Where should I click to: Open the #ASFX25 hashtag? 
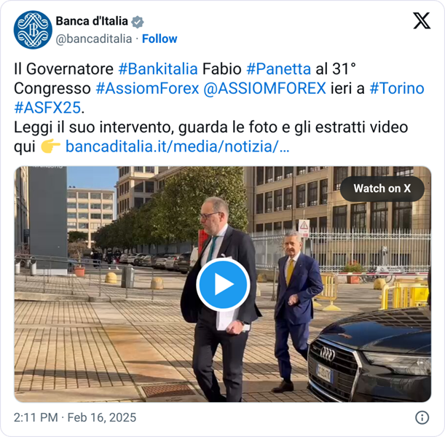[x=47, y=108]
